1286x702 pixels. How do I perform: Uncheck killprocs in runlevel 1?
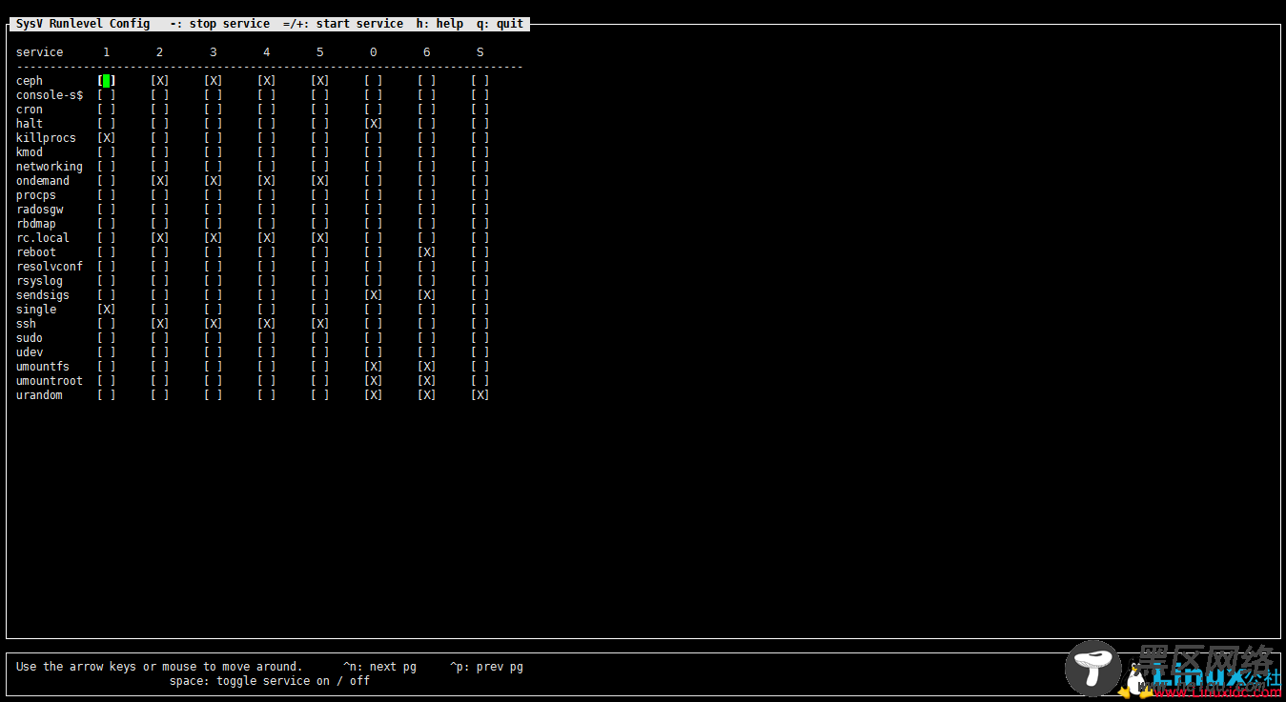point(107,138)
